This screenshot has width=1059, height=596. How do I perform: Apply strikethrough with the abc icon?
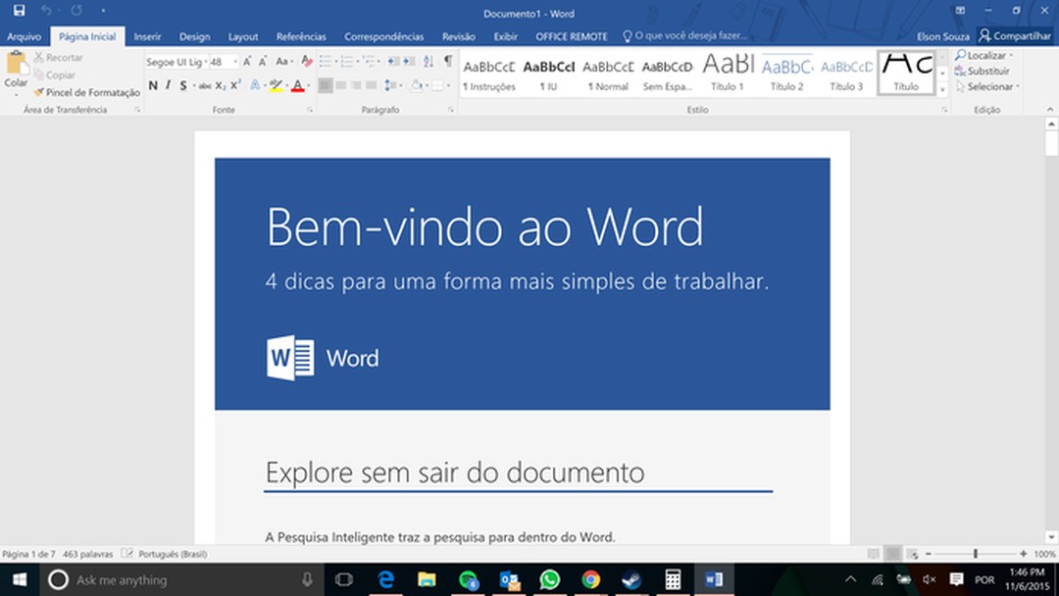[205, 84]
